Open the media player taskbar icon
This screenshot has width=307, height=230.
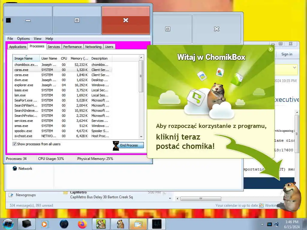point(44,224)
